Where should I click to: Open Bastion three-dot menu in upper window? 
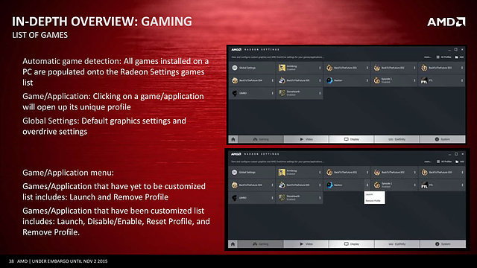pos(367,80)
